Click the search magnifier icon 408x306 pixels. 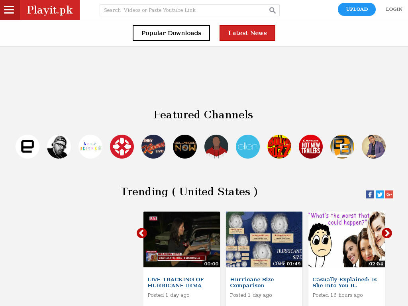tap(272, 10)
